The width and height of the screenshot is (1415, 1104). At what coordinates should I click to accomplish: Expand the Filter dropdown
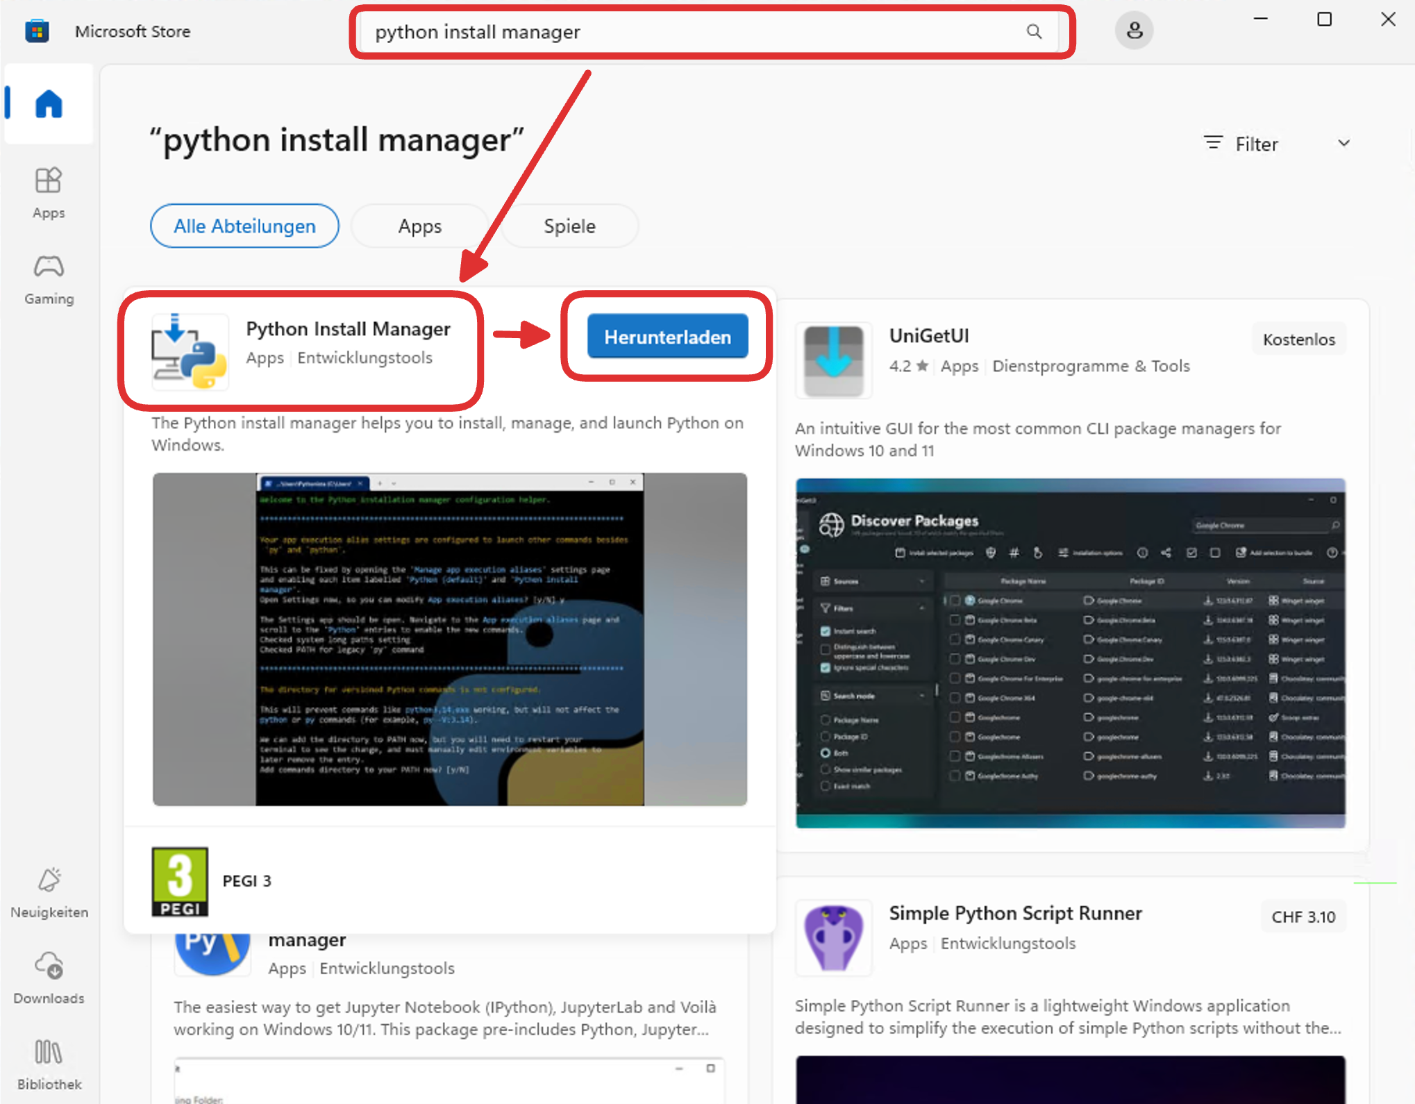pos(1255,144)
